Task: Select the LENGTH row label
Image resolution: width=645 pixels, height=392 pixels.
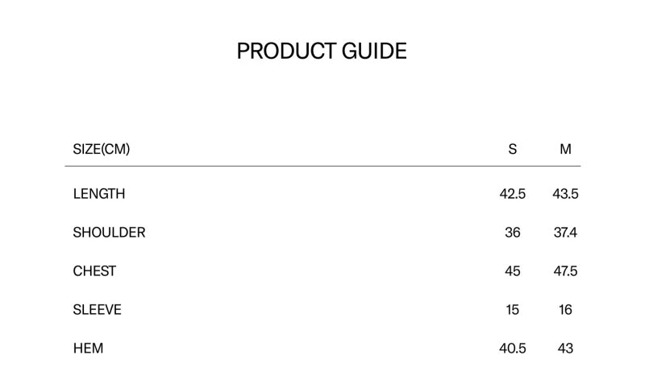Action: tap(98, 194)
